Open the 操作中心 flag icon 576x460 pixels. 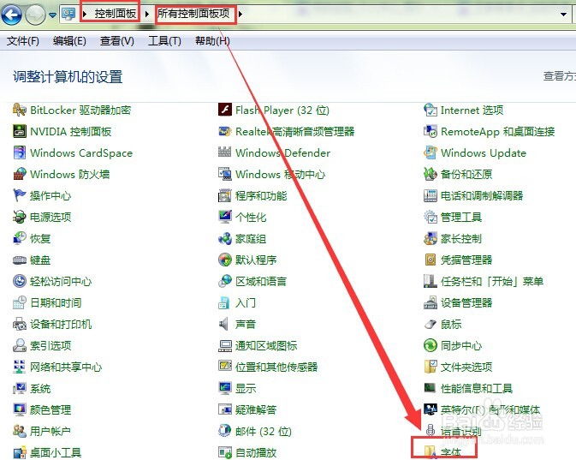[20, 195]
